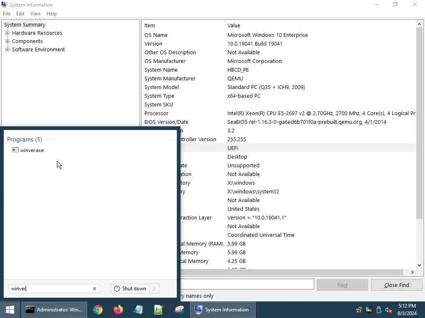Image resolution: width=425 pixels, height=318 pixels.
Task: Click the Find what input field
Action: (x=247, y=284)
